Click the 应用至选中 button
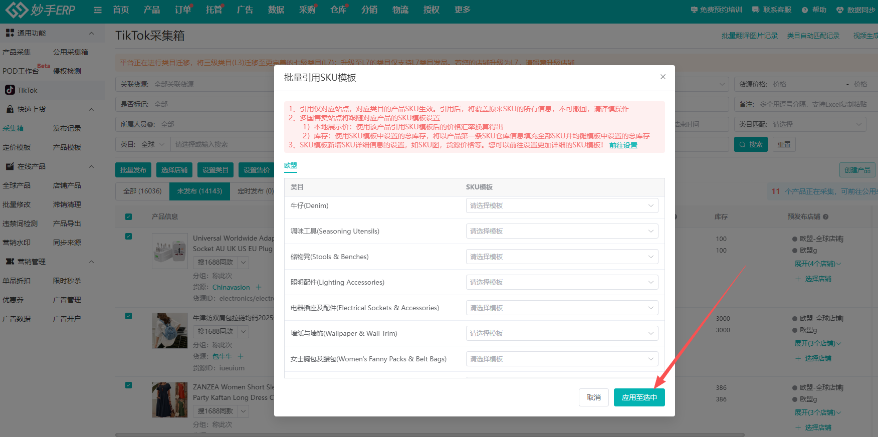Screen dimensions: 878x437 point(639,397)
